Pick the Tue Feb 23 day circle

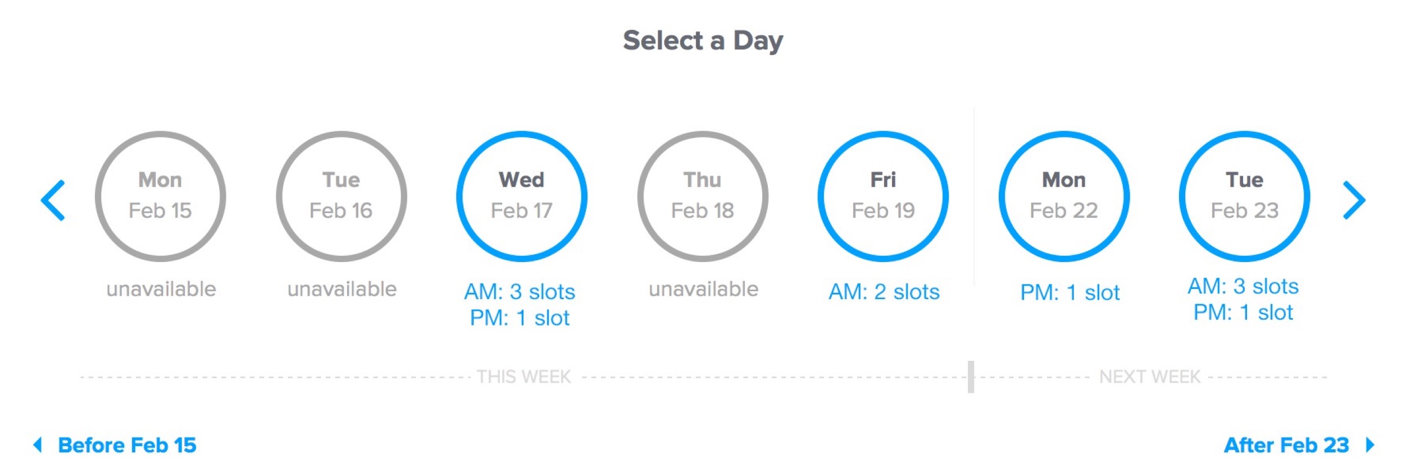coord(1244,196)
